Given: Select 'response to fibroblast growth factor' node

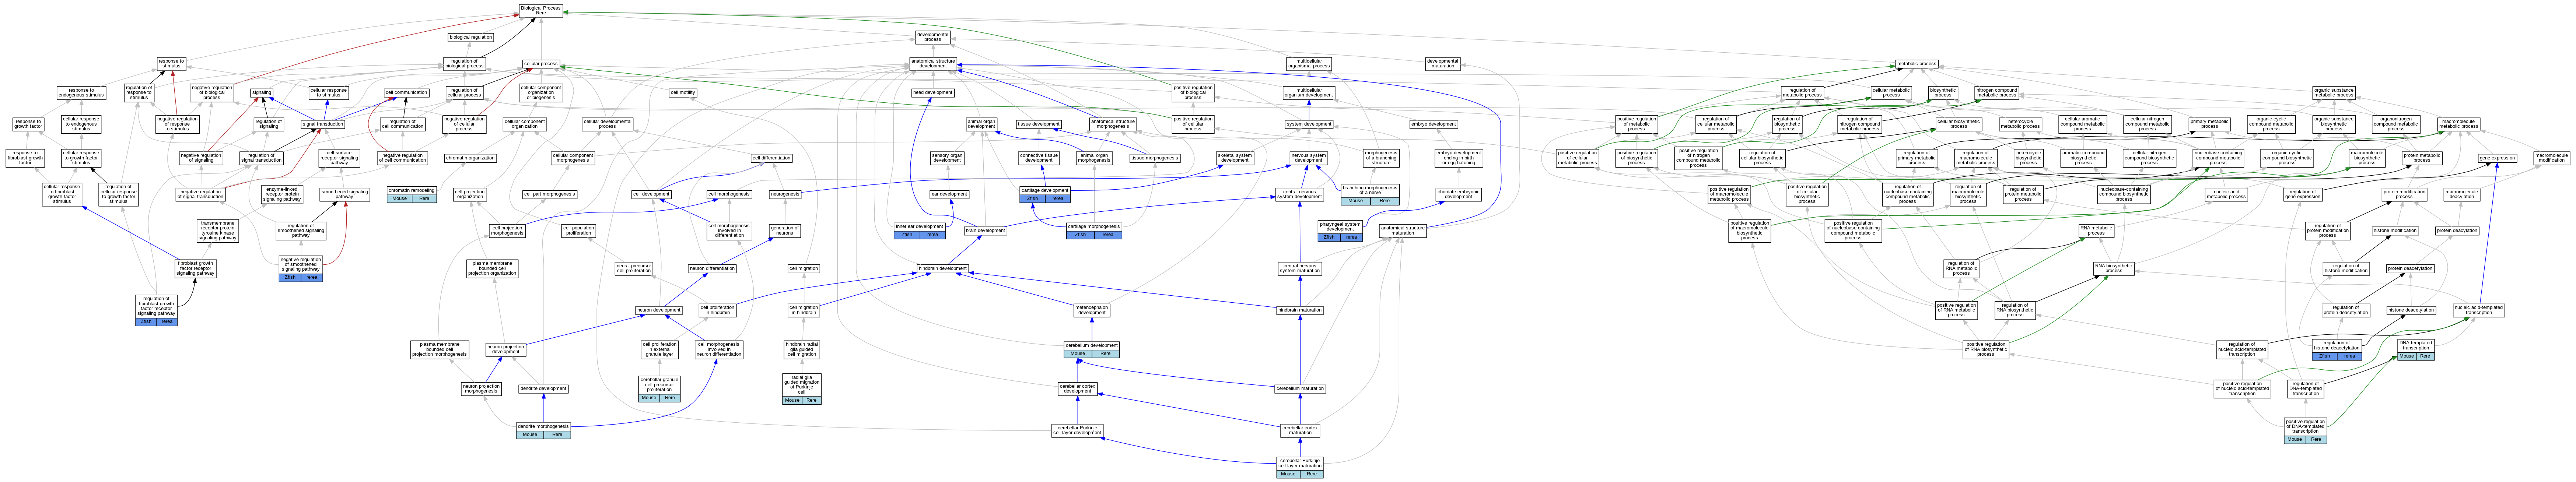Looking at the screenshot, I should 25,158.
